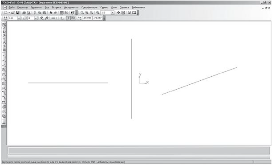Paste from clipboard icon
The height and width of the screenshot is (165, 272).
tap(44, 12)
